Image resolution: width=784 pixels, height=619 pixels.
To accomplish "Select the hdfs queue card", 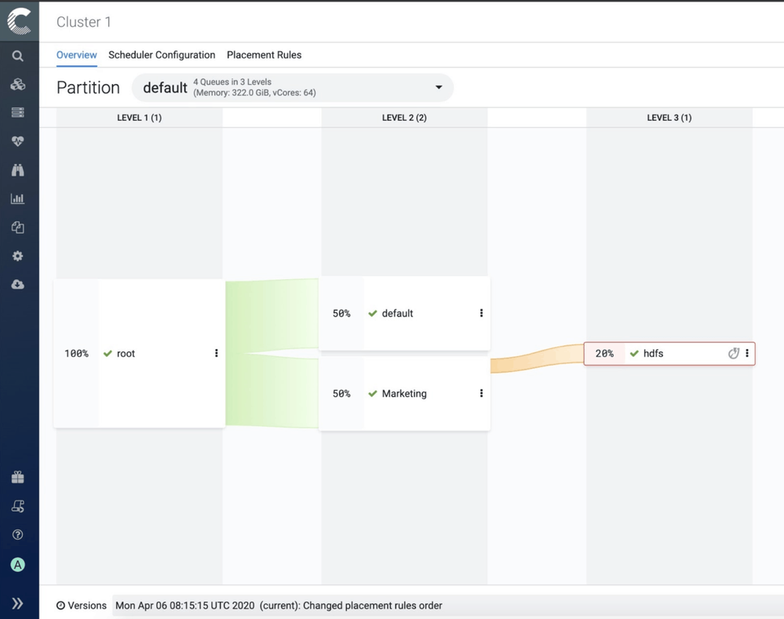I will (669, 354).
